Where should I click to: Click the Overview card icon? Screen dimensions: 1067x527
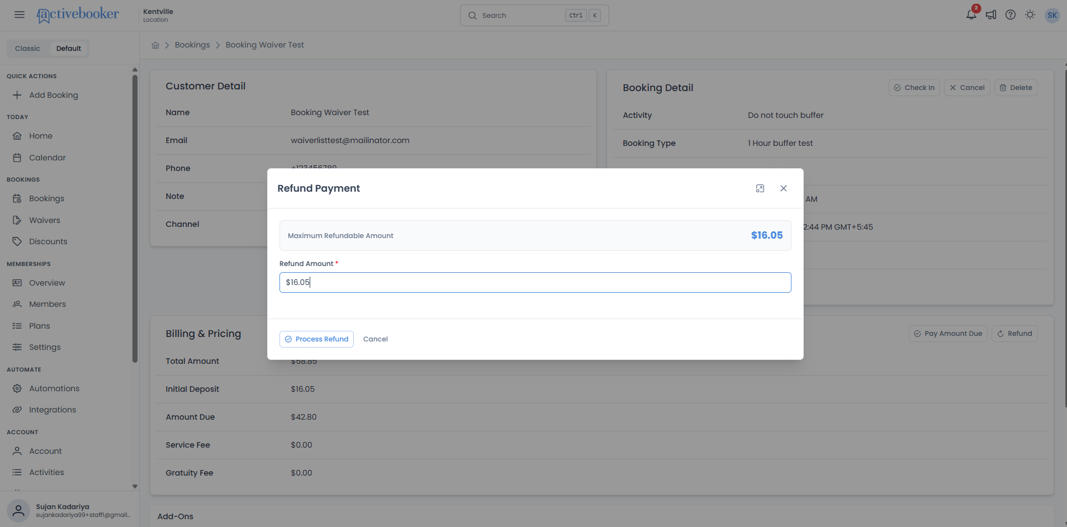17,283
